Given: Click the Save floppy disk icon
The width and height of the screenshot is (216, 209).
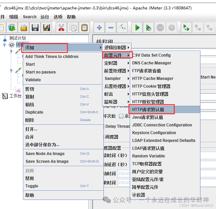Looking at the screenshot, I should (35, 28).
